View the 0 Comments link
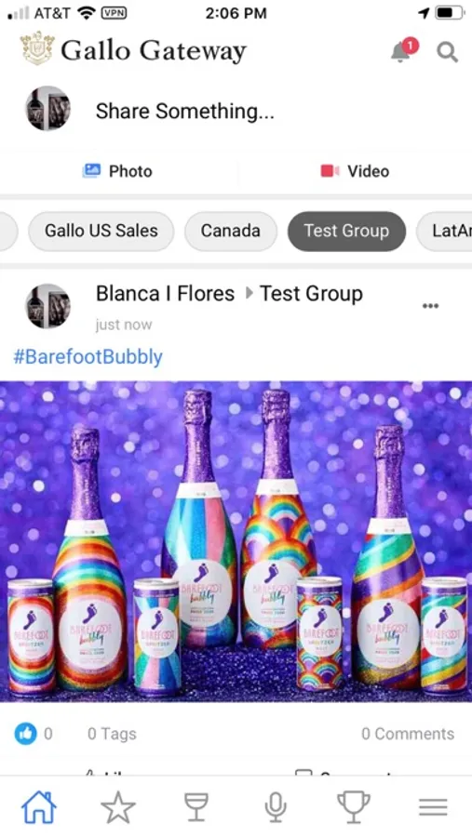The image size is (472, 837). pyautogui.click(x=408, y=734)
